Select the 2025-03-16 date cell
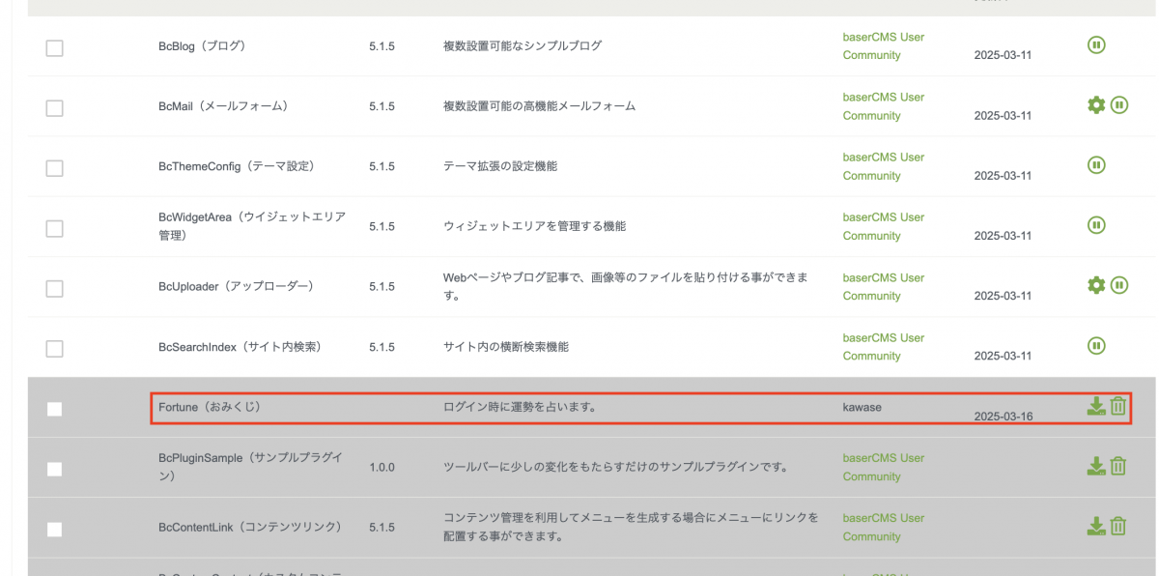Image resolution: width=1159 pixels, height=576 pixels. (1004, 417)
